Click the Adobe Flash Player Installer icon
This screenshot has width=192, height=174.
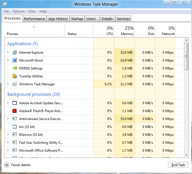click(15, 111)
